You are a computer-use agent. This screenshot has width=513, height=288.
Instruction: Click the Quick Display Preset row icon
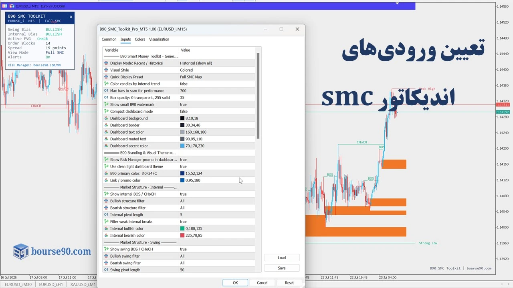pos(106,77)
